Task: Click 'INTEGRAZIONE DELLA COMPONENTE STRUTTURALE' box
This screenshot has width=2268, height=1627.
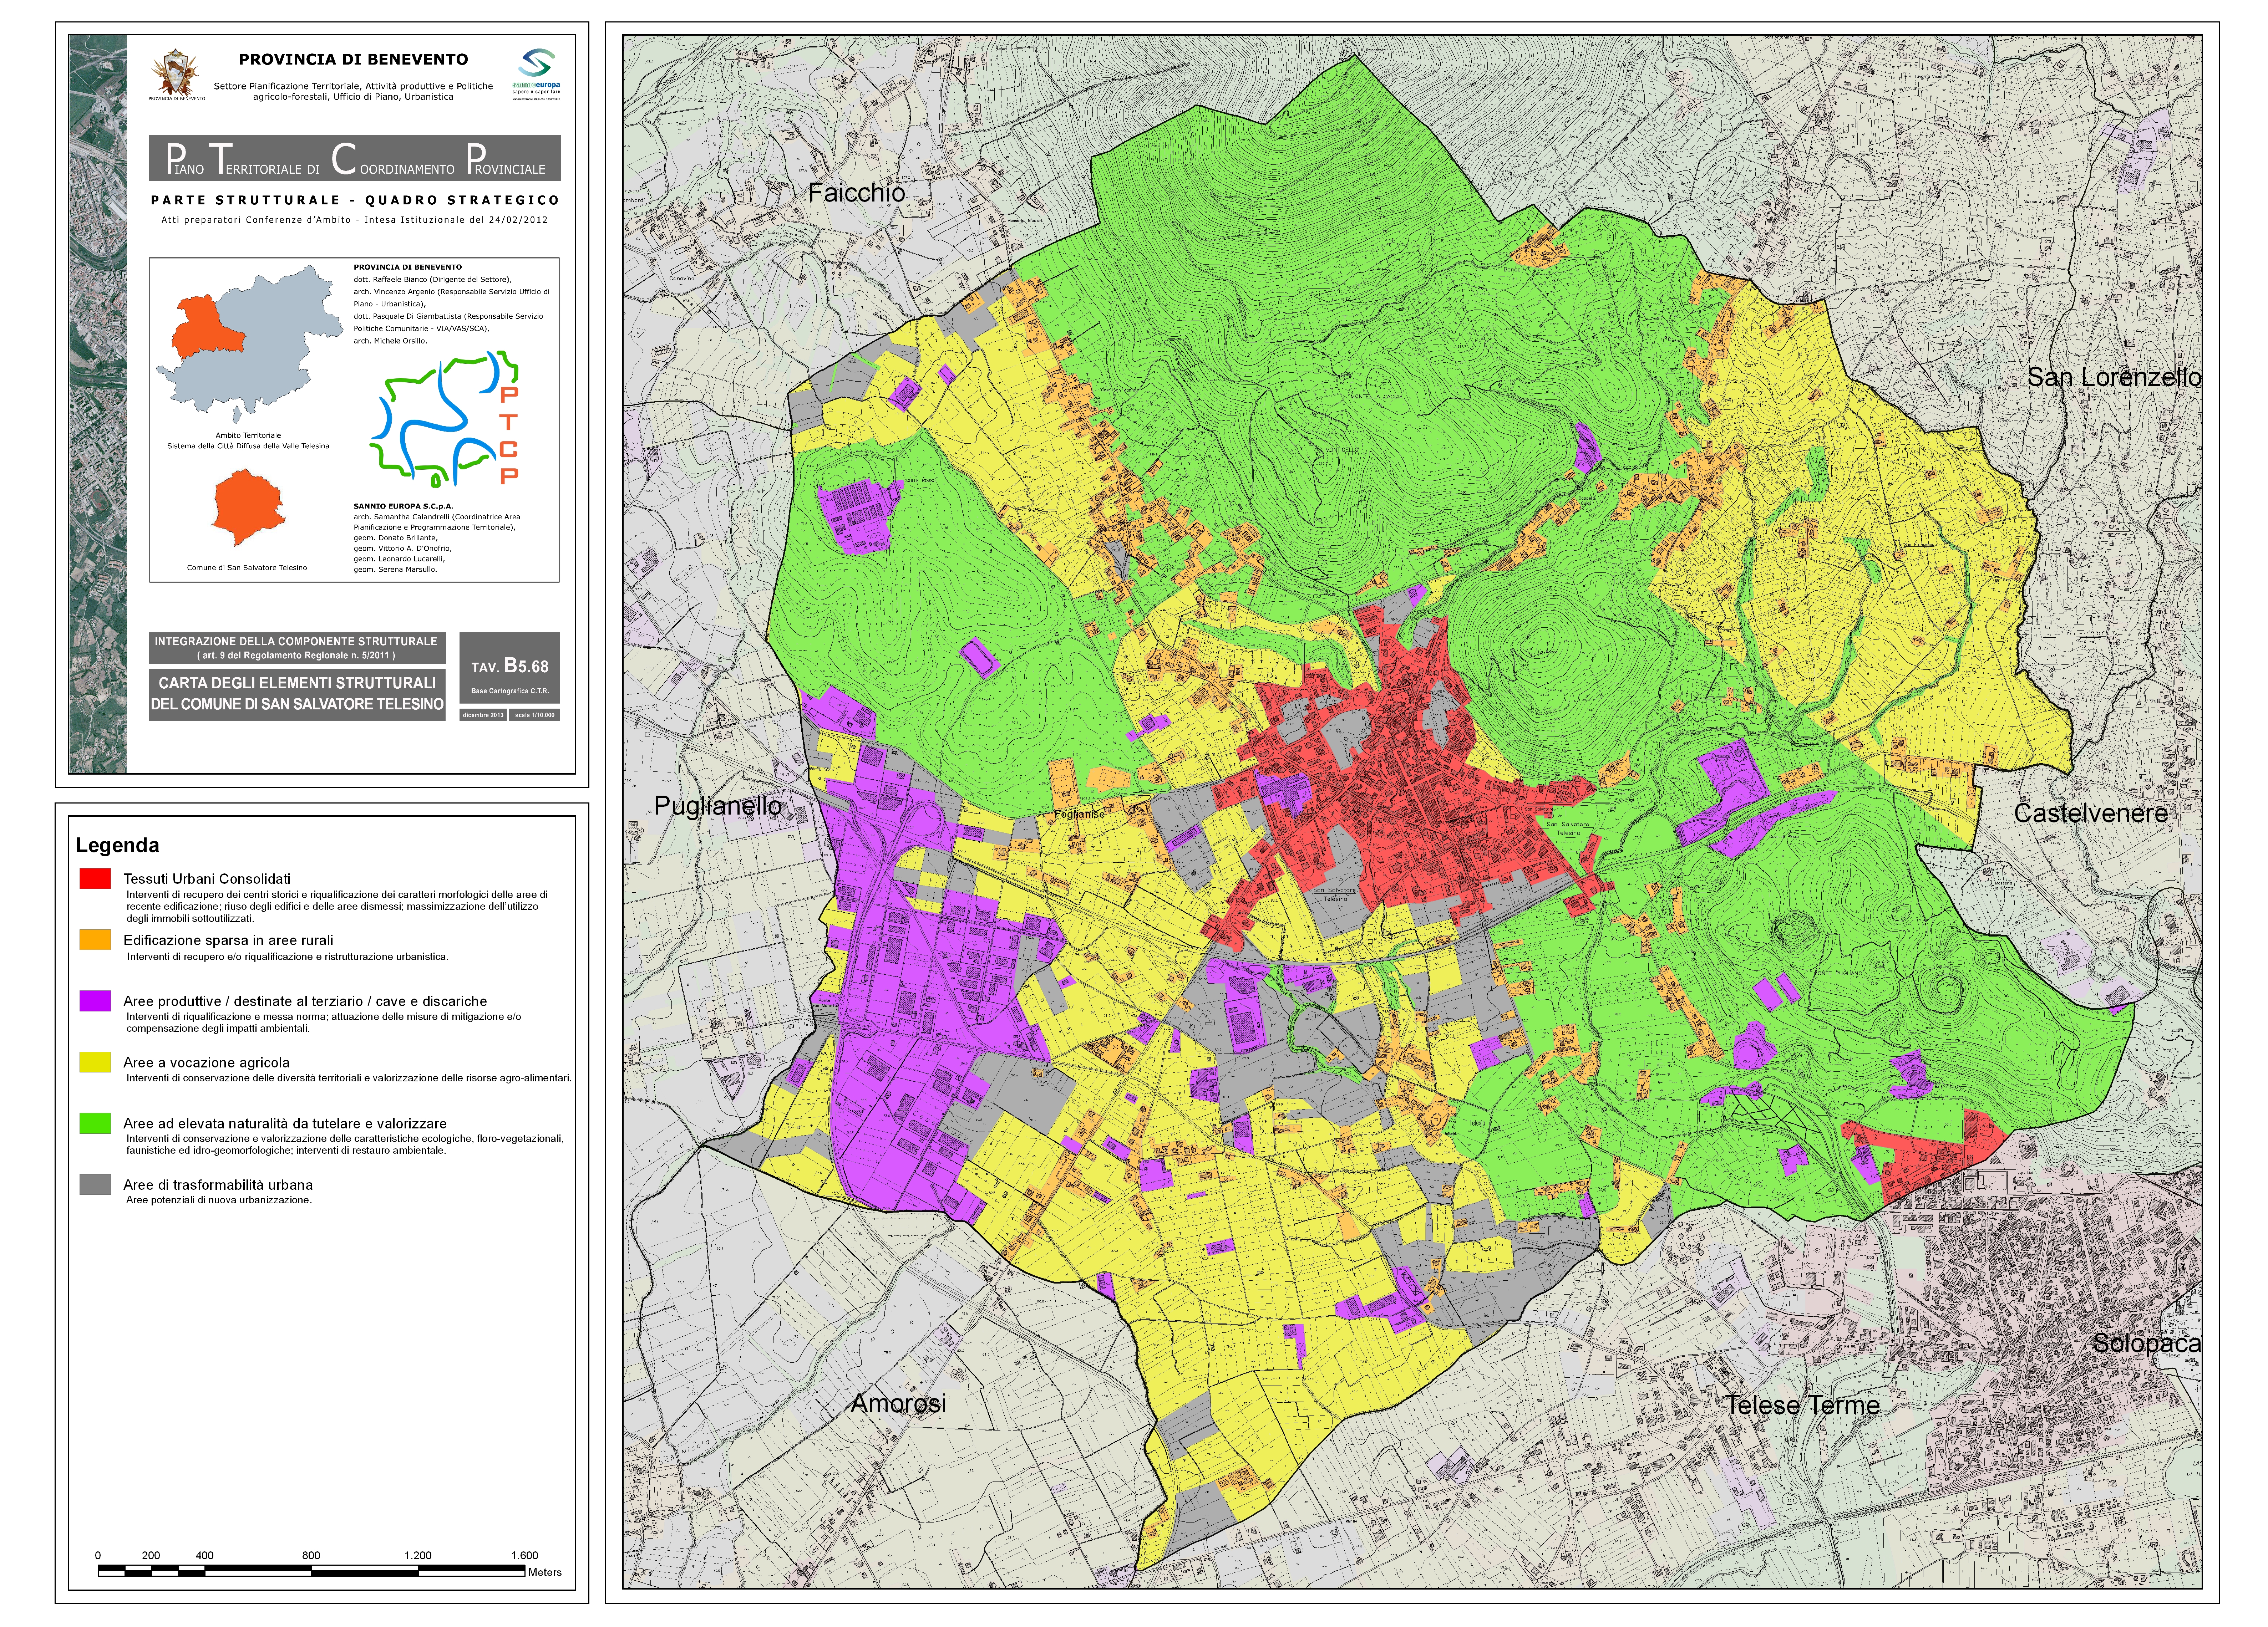Action: [297, 648]
